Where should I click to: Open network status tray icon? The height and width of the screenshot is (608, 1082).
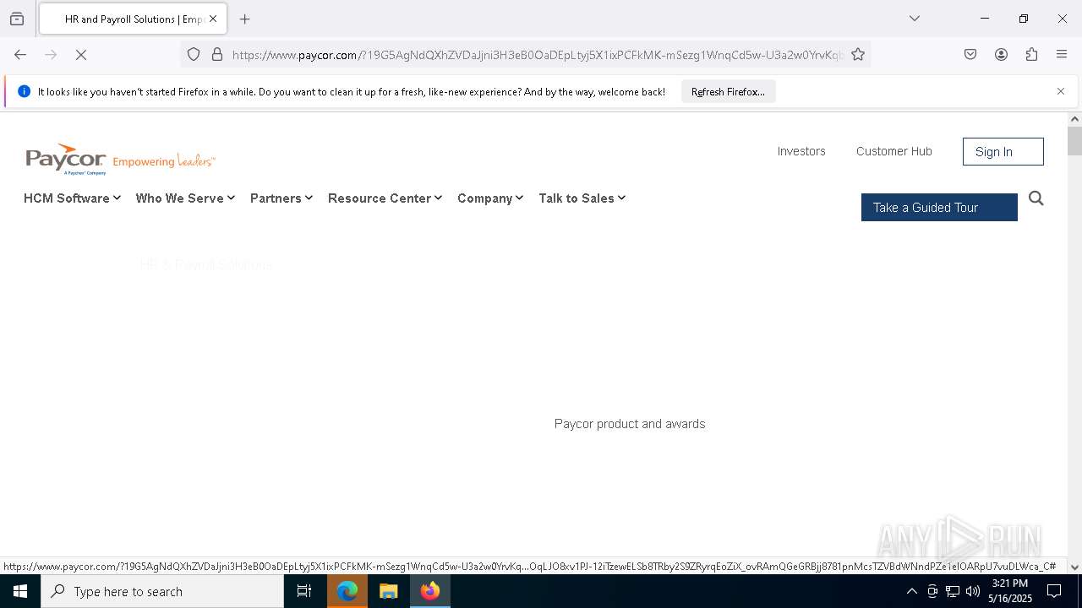(953, 591)
